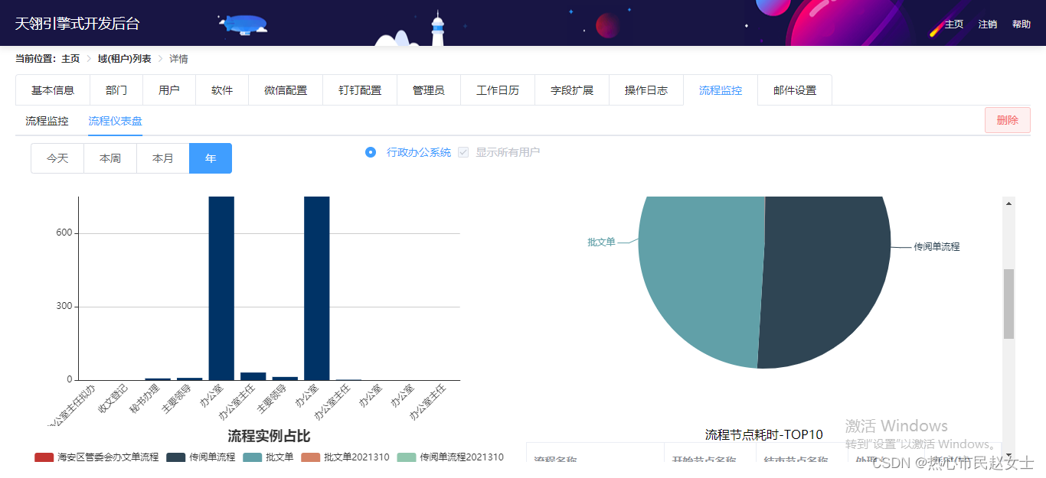Open the 管理员 tab
This screenshot has height=478, width=1046.
click(x=429, y=90)
